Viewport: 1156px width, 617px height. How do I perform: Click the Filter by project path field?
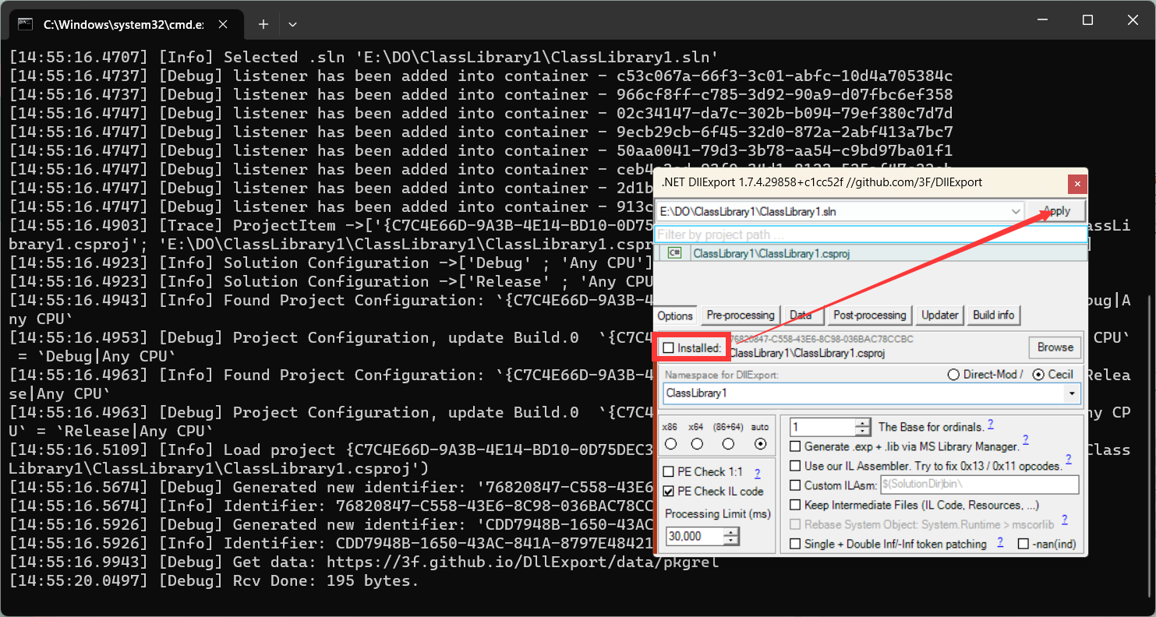(x=869, y=234)
